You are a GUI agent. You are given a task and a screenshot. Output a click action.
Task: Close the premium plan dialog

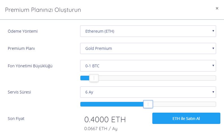(x=217, y=8)
